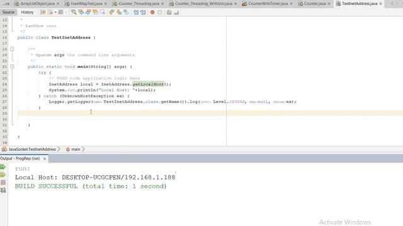
Task: Click the BUILD SUCCESSFUL output message
Action: pos(91,186)
